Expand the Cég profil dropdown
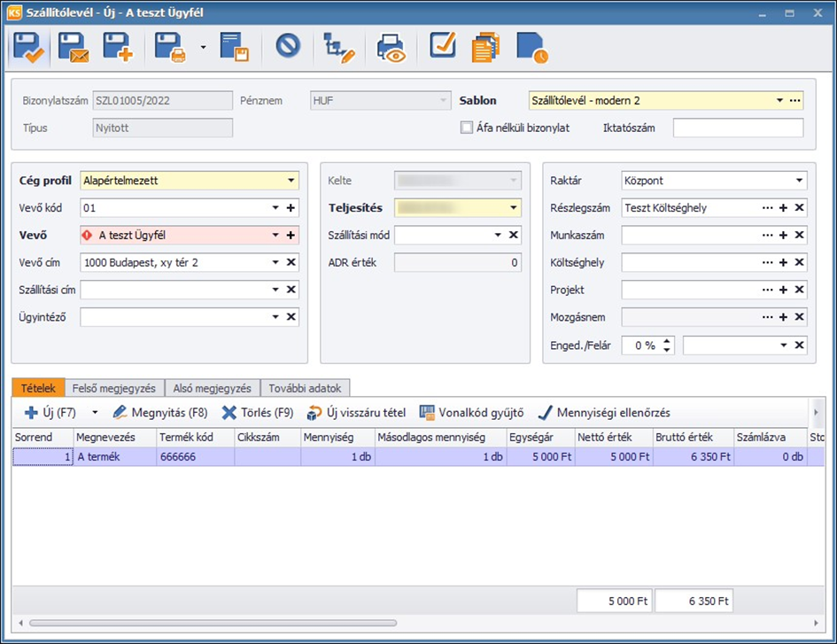This screenshot has height=644, width=837. point(291,181)
